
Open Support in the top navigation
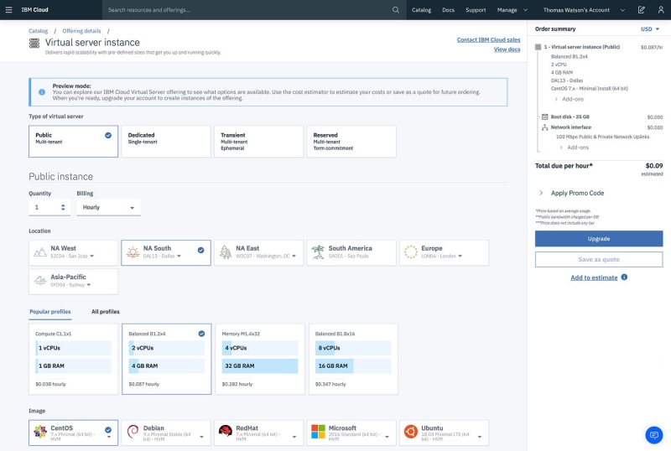coord(476,10)
